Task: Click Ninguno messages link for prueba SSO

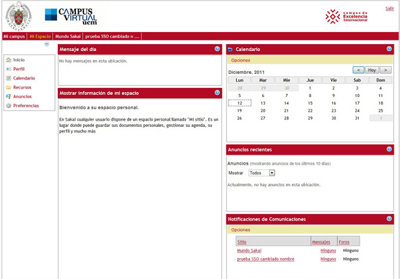Action: coord(328,259)
